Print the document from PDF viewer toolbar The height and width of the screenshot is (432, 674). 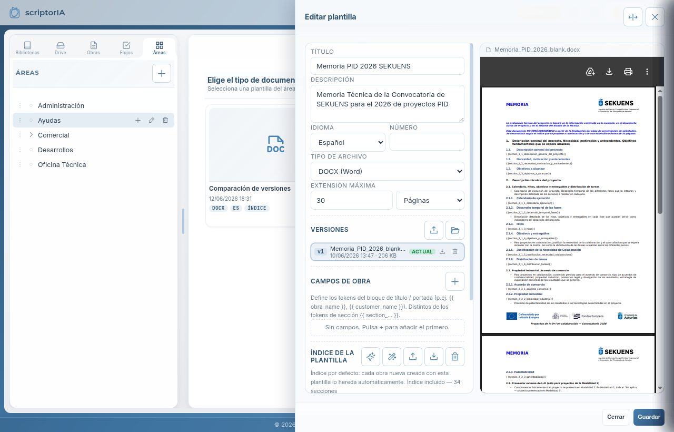pyautogui.click(x=628, y=72)
